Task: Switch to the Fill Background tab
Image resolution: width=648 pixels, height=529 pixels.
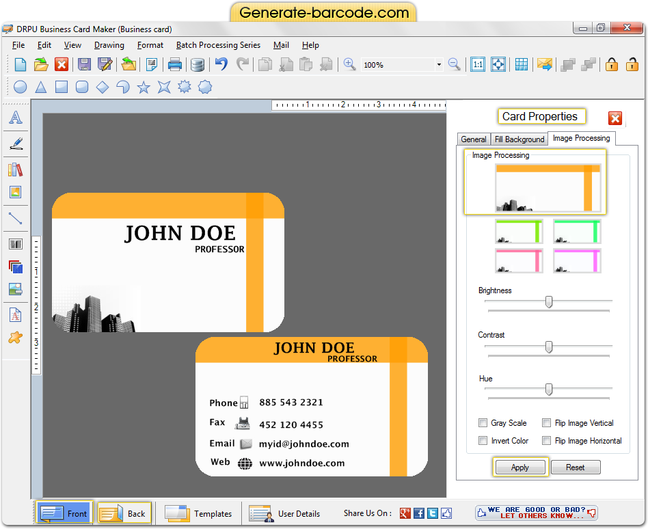Action: tap(519, 139)
